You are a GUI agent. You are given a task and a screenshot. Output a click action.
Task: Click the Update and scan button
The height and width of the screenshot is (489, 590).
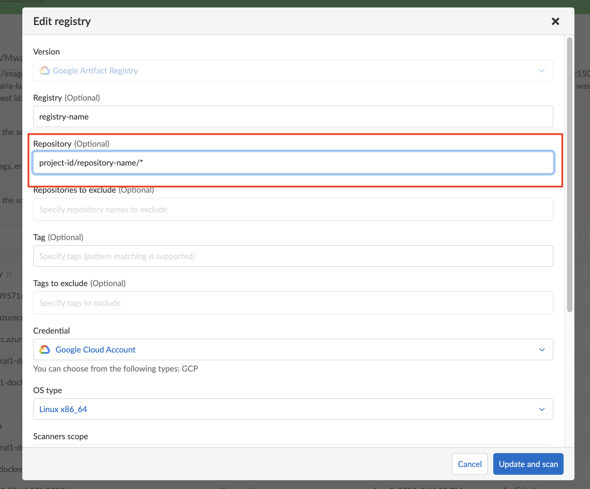point(528,464)
